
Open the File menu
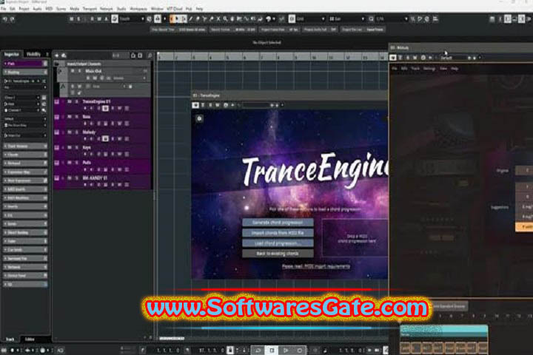tap(4, 9)
